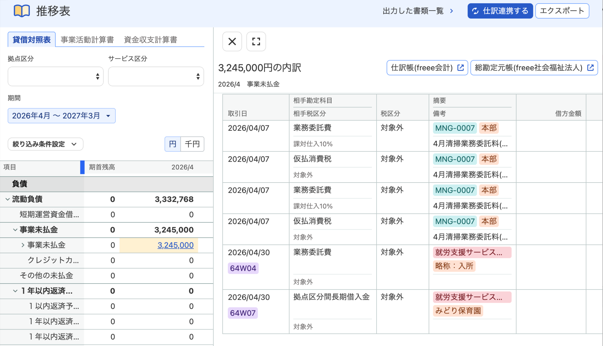Click the 64W07 tag
The height and width of the screenshot is (346, 603).
pyautogui.click(x=243, y=313)
